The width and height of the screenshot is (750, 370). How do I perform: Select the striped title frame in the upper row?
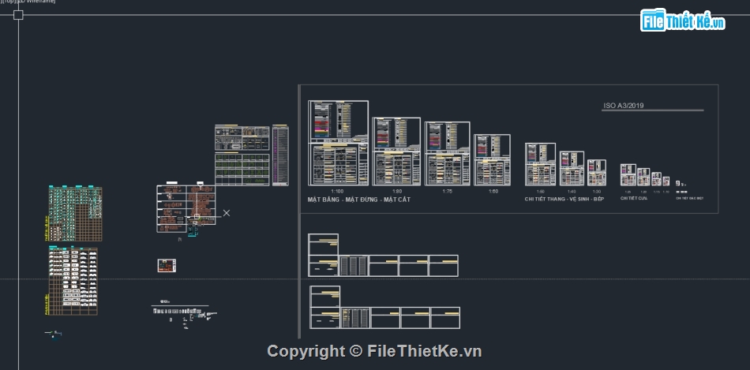coord(354,266)
